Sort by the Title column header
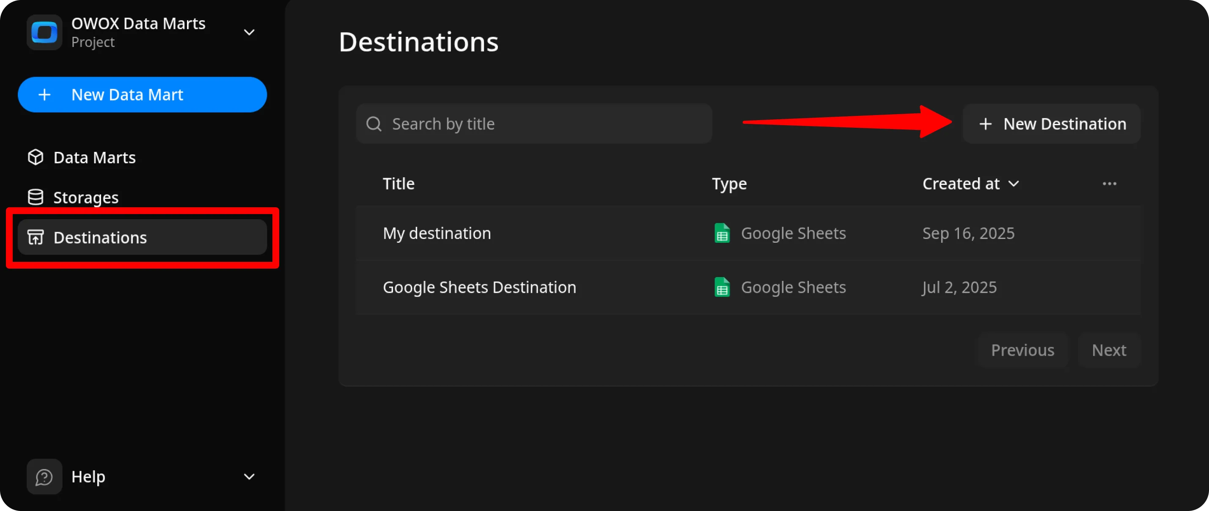This screenshot has width=1209, height=511. coord(398,184)
